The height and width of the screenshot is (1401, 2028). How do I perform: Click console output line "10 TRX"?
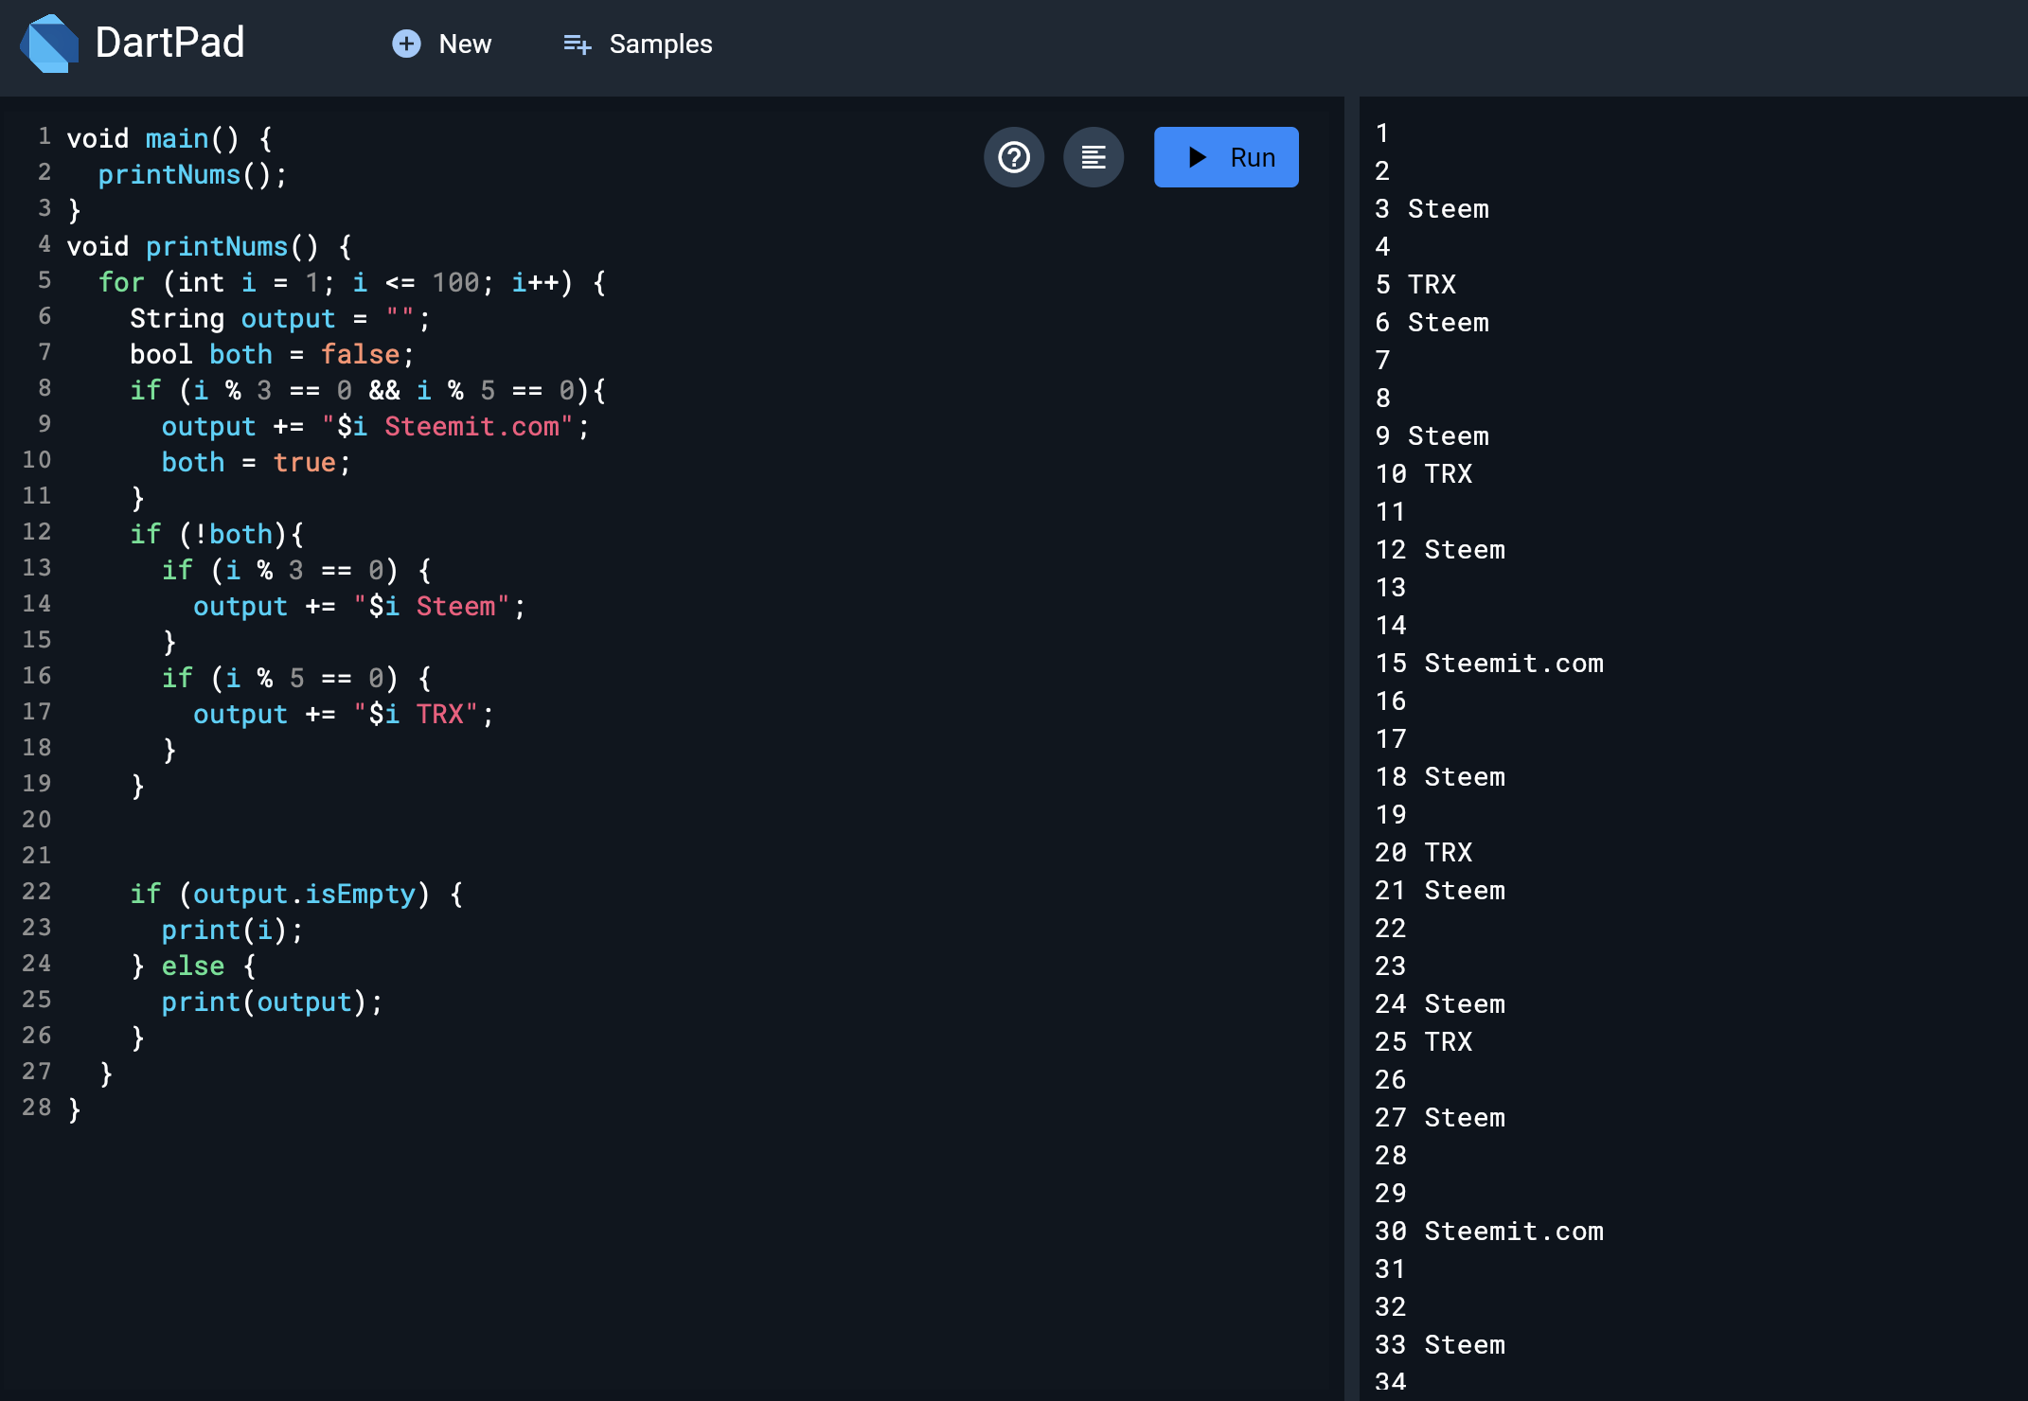click(x=1424, y=473)
